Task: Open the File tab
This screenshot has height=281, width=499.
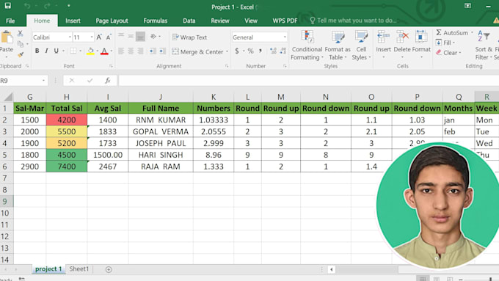Action: [10, 21]
